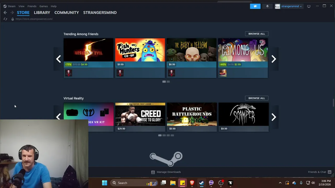The width and height of the screenshot is (335, 188).
Task: Launch Brave browser from the taskbar
Action: [192, 183]
